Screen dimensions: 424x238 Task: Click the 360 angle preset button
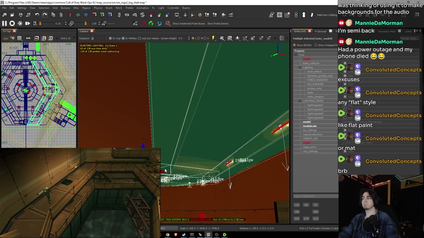[315, 212]
